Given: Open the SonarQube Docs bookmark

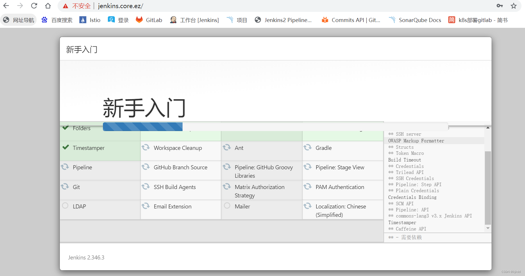Looking at the screenshot, I should pyautogui.click(x=415, y=20).
